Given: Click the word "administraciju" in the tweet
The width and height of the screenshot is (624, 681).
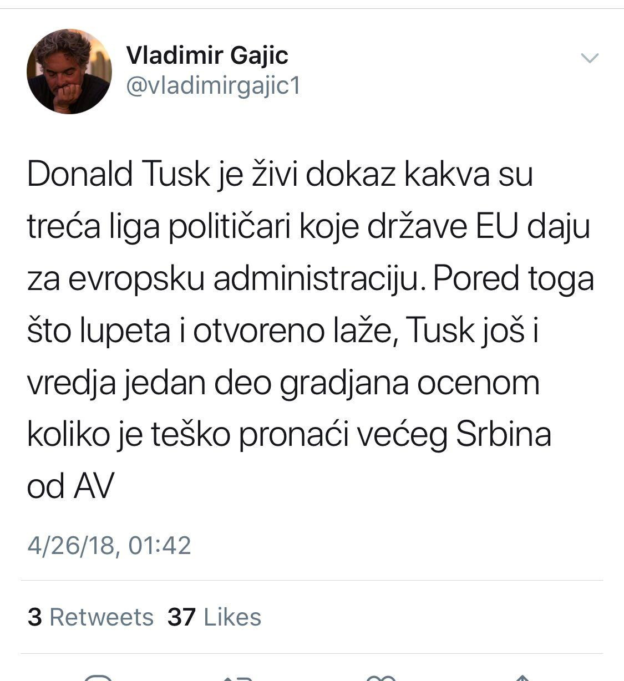Looking at the screenshot, I should pyautogui.click(x=314, y=278).
